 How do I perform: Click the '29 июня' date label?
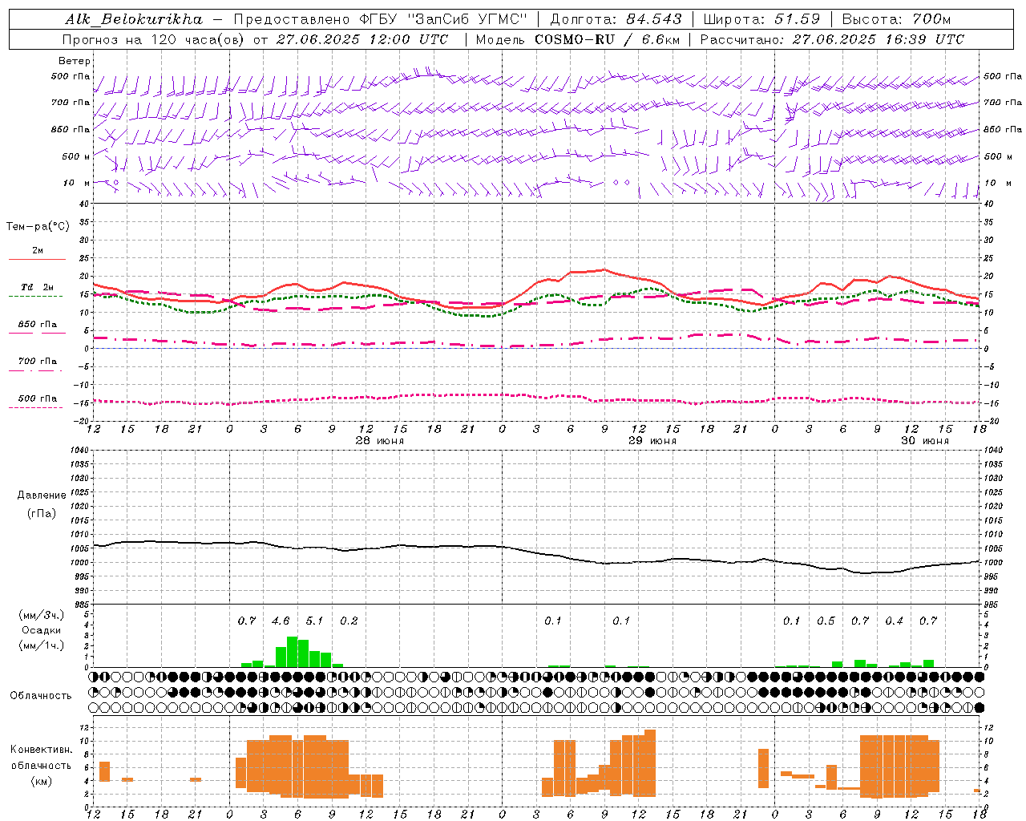(652, 441)
